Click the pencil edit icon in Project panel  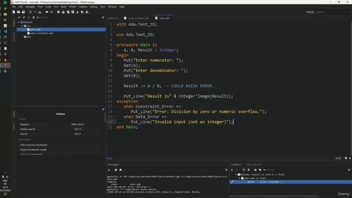24,17
